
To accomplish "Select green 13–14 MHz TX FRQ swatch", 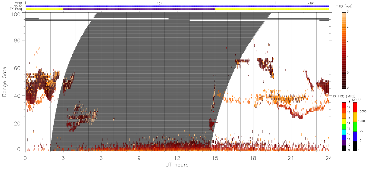I will [344, 126].
